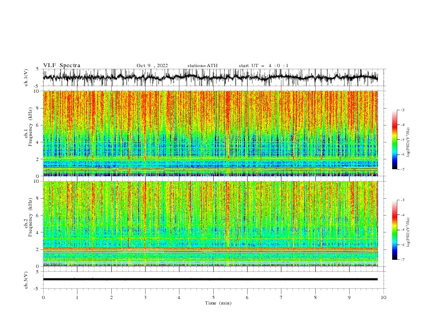Click the ch.3 flat voltage trace
This screenshot has width=432, height=334.
click(210, 279)
